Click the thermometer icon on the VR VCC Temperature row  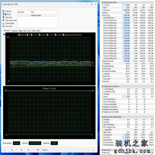(x=103, y=127)
